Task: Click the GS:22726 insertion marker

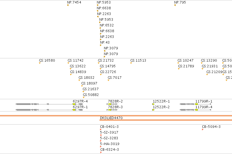Action: 101,75
